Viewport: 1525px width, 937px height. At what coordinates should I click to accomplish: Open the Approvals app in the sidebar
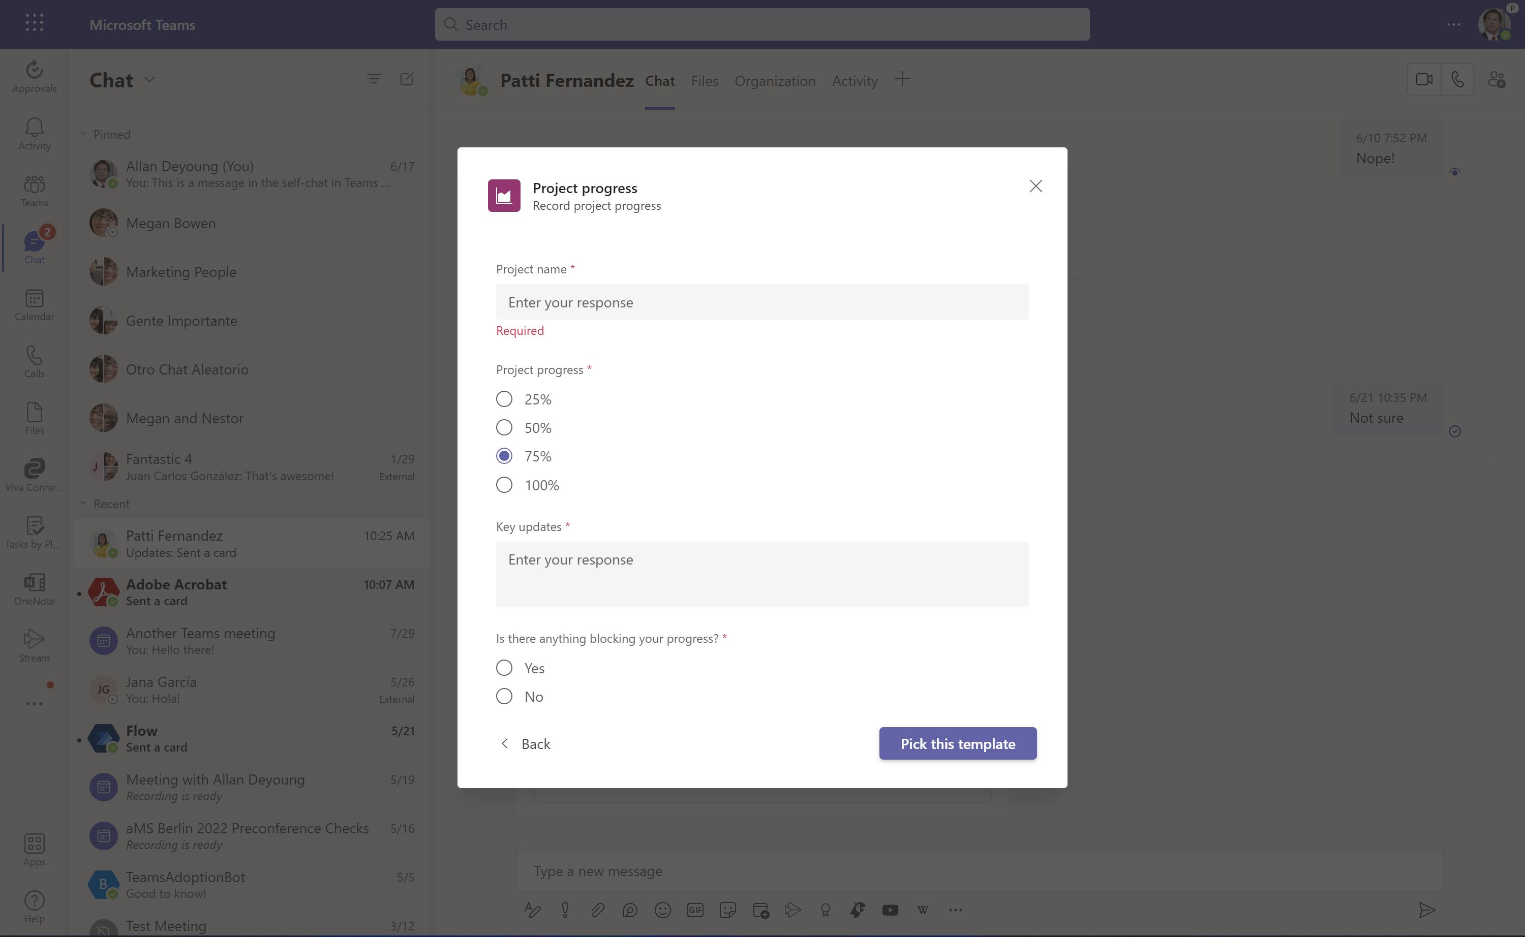click(34, 77)
